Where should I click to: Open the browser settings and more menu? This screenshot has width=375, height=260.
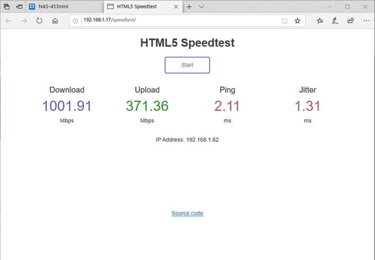[x=366, y=21]
